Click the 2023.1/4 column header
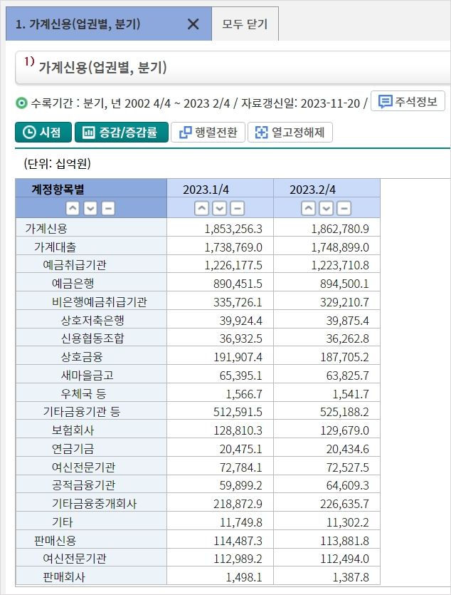This screenshot has width=451, height=595. (x=206, y=190)
